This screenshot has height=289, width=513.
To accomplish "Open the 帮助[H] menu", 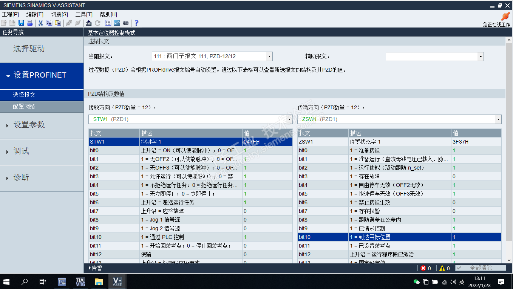I will (108, 14).
